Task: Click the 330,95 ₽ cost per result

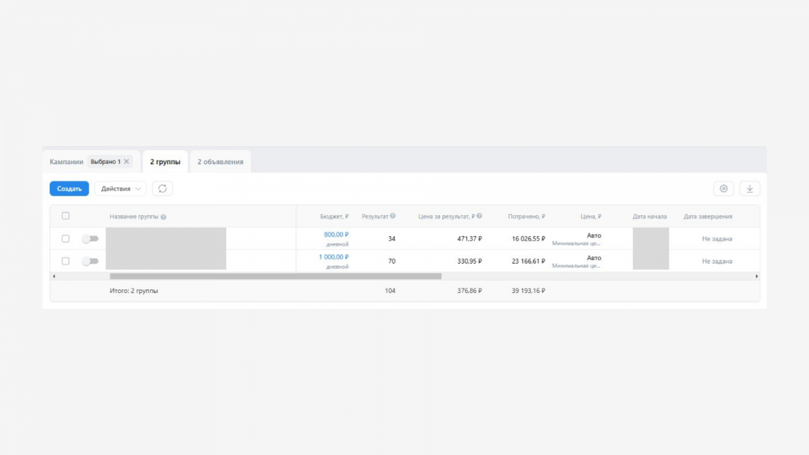Action: tap(470, 261)
